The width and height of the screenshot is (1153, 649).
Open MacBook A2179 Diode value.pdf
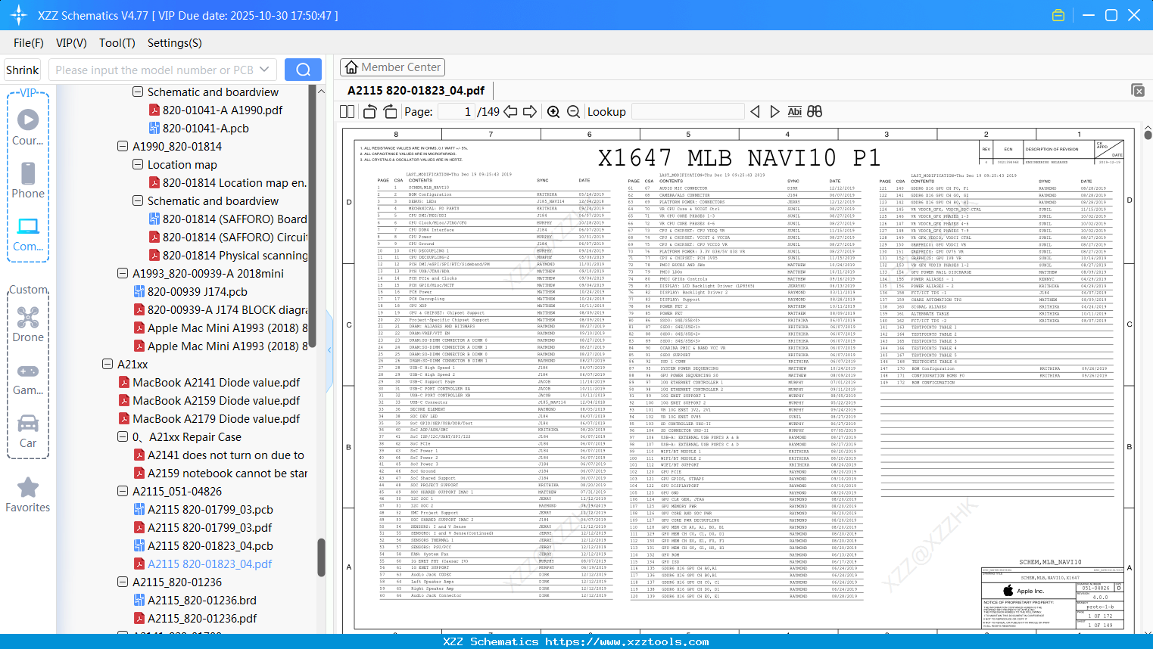click(209, 418)
